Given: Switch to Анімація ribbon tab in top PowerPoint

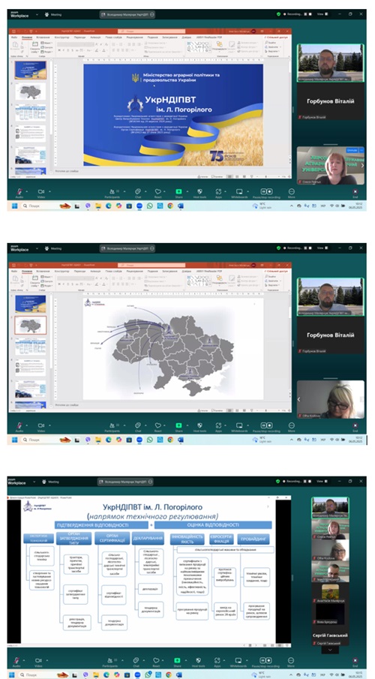Looking at the screenshot, I should click(94, 38).
